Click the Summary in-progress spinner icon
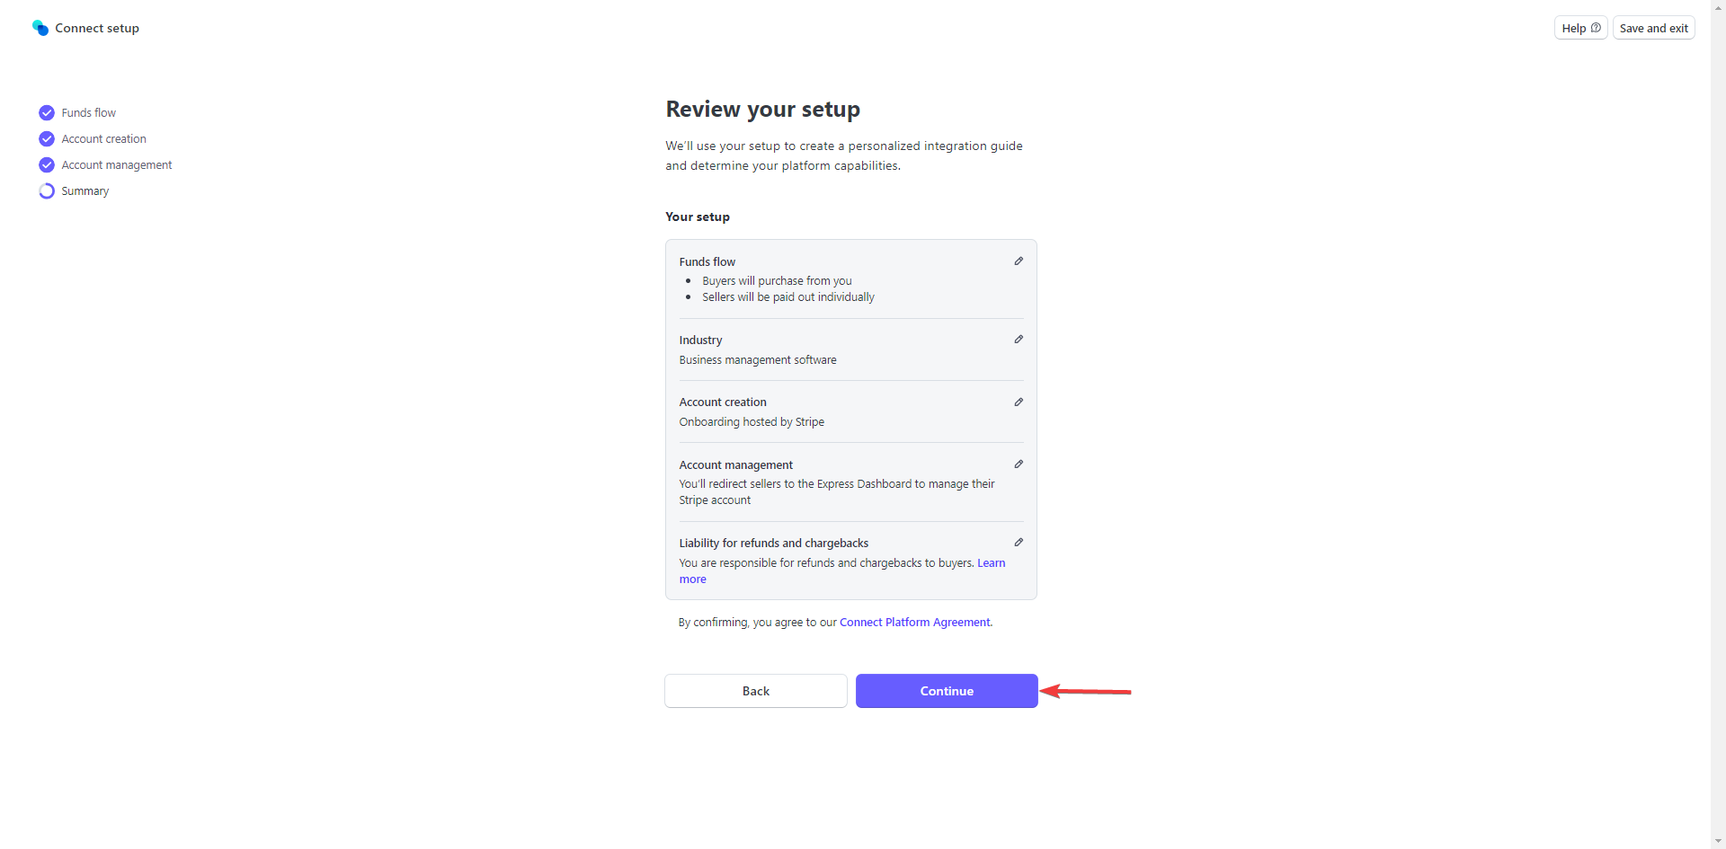Viewport: 1726px width, 849px height. (47, 190)
